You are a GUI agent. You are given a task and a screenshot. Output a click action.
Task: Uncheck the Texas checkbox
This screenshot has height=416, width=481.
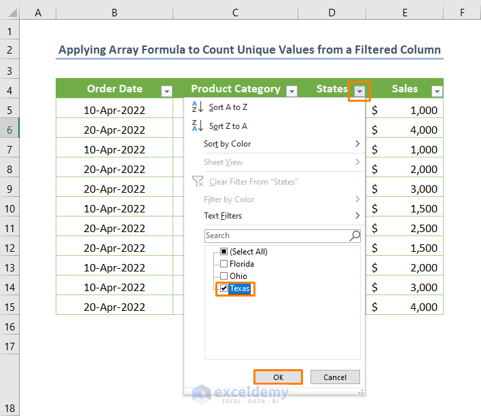click(x=224, y=288)
